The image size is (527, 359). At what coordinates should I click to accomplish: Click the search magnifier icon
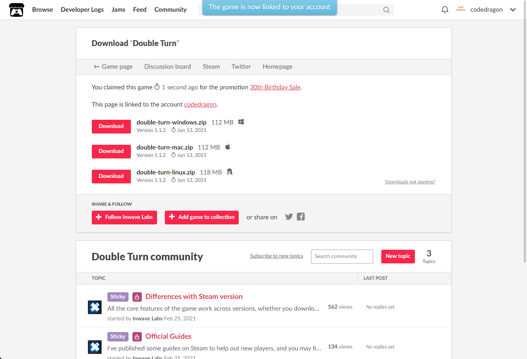pos(386,10)
